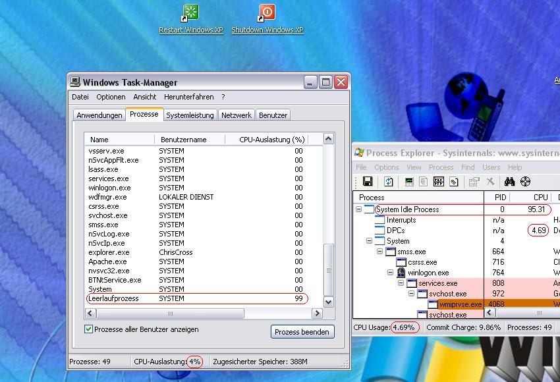560x382 pixels.
Task: Click the DLL/handles view icon
Action: coord(453,181)
